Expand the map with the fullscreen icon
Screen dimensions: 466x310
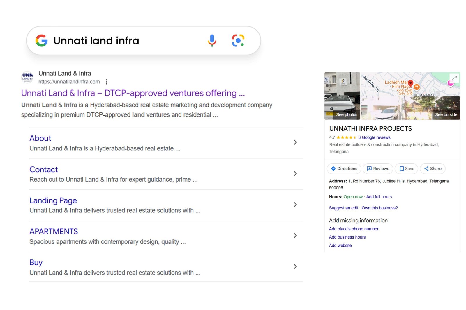[x=454, y=78]
